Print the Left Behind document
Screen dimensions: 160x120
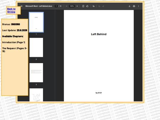[134, 6]
